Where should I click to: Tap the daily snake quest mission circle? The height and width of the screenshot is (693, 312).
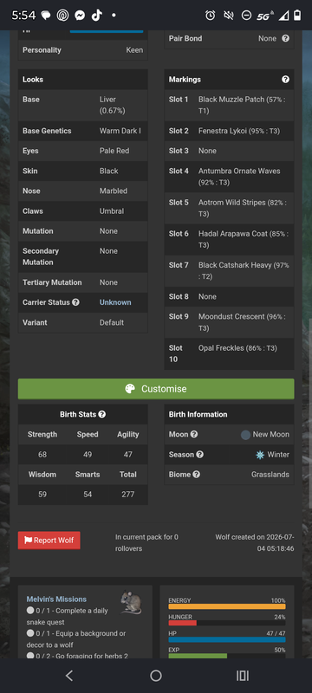[30, 611]
